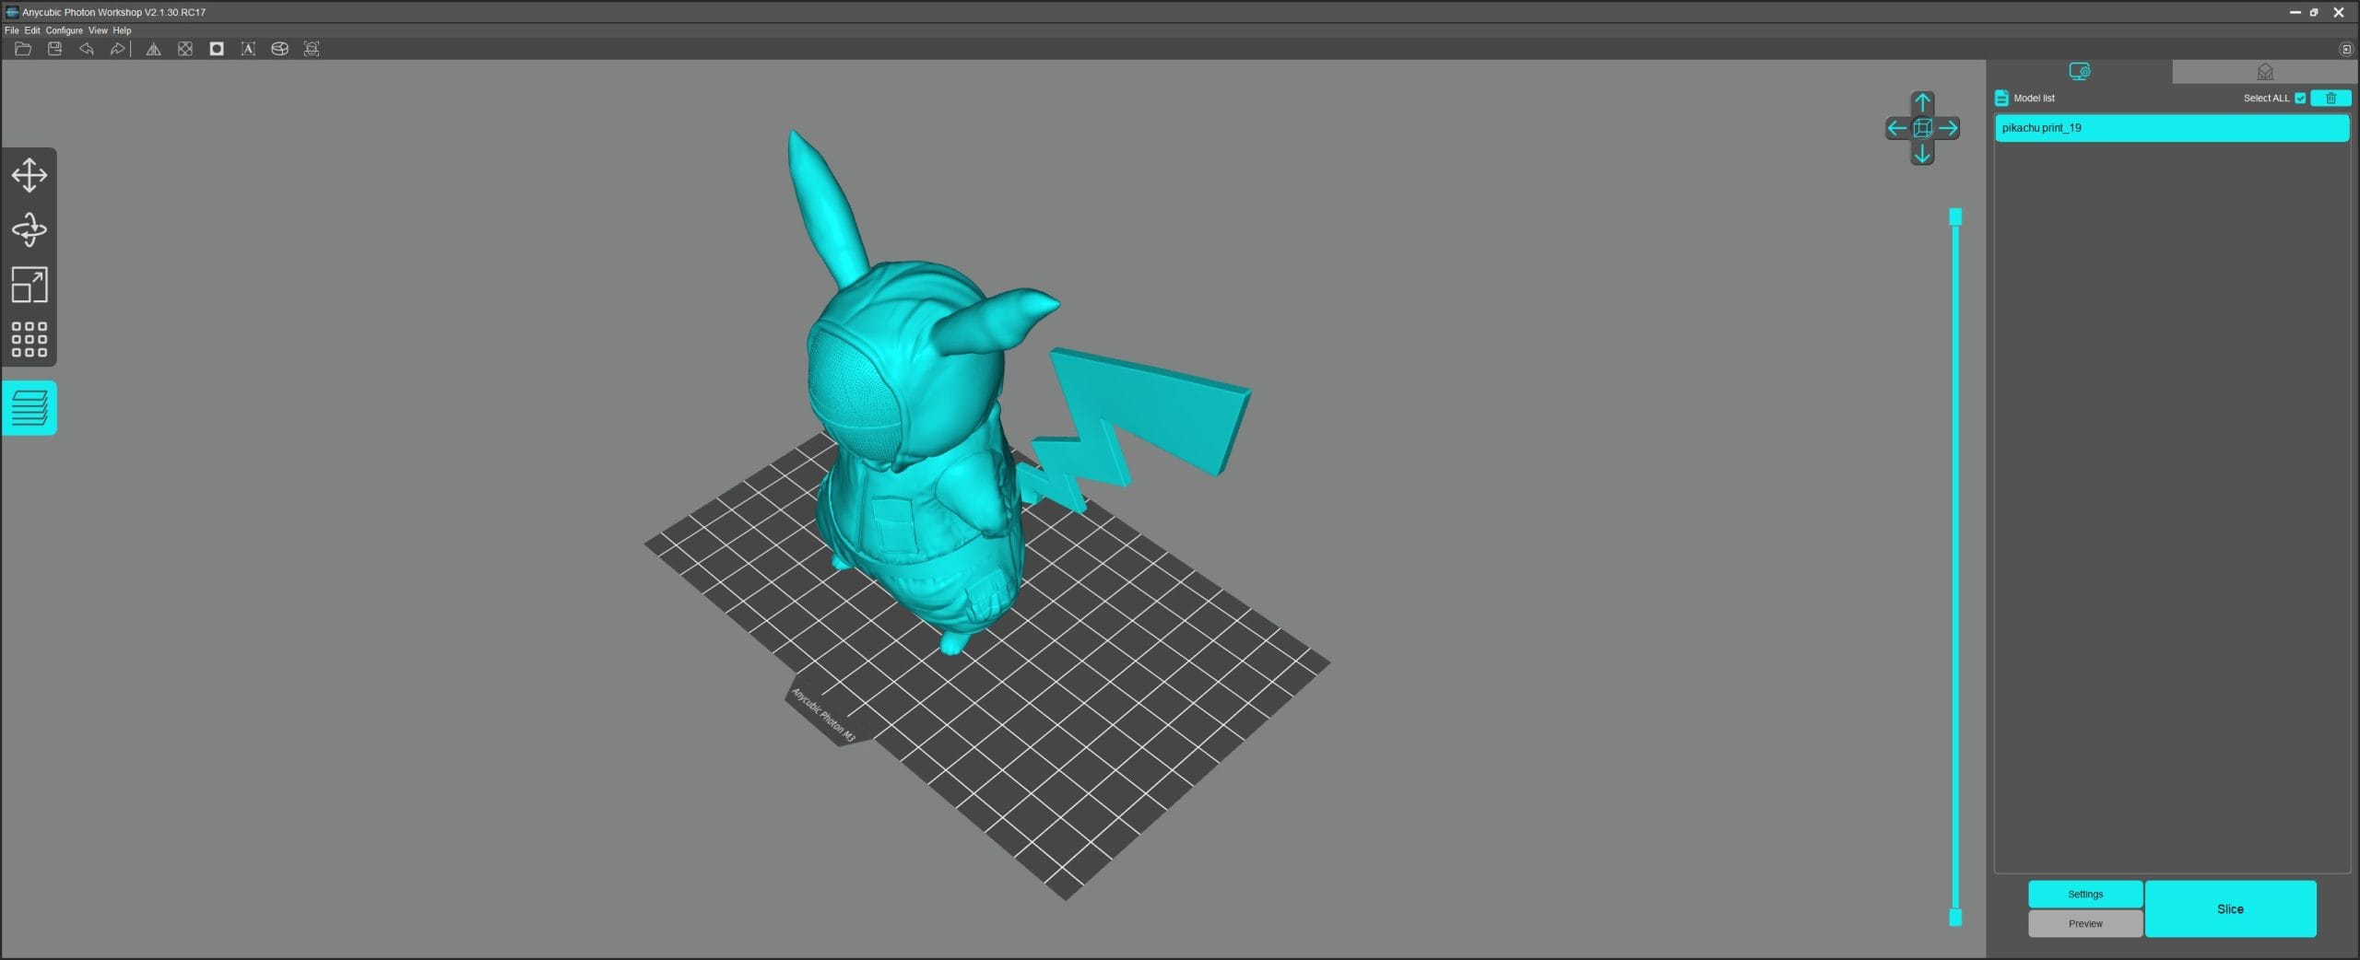Open the array layout grid tool

(x=29, y=339)
